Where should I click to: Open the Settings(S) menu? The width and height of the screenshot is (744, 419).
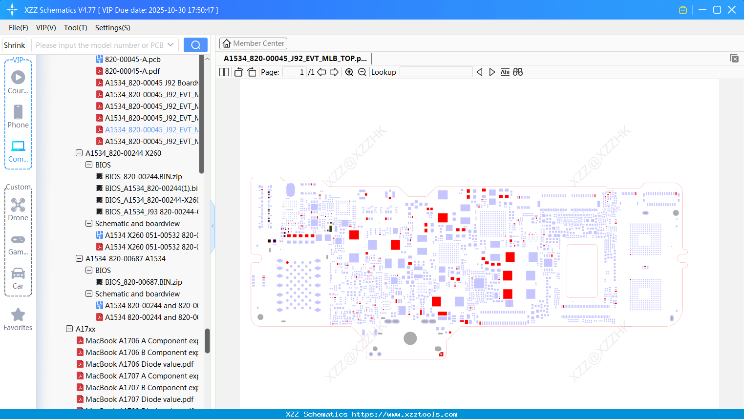click(x=113, y=28)
